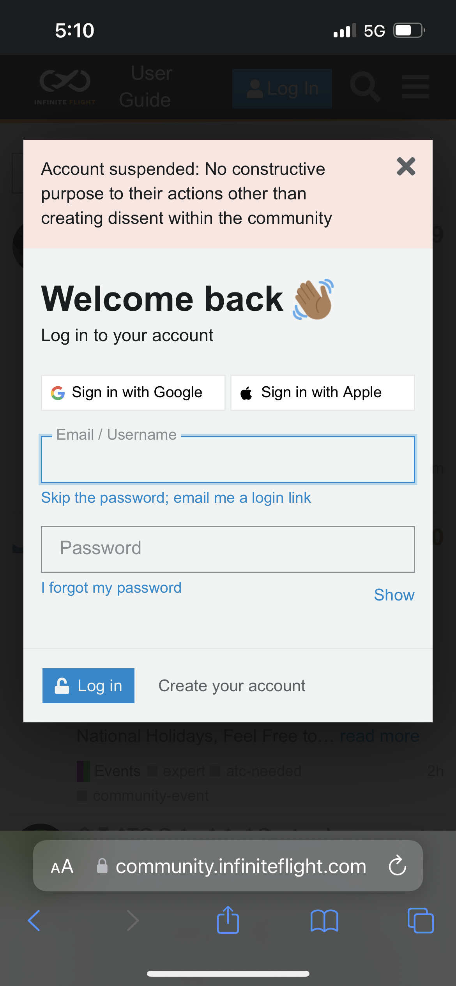The width and height of the screenshot is (456, 986).
Task: Click I forgot my password link
Action: [111, 588]
